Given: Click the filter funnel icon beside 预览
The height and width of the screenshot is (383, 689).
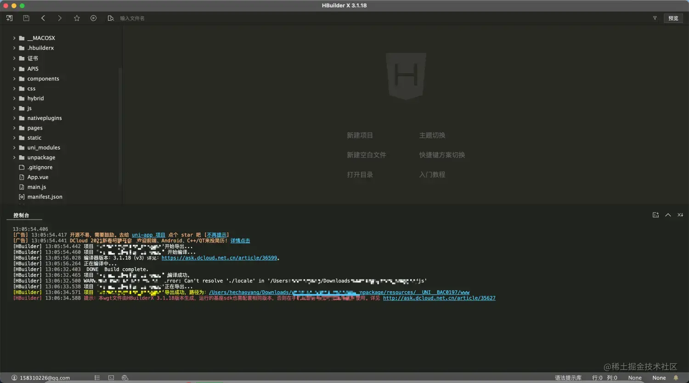Looking at the screenshot, I should point(655,18).
